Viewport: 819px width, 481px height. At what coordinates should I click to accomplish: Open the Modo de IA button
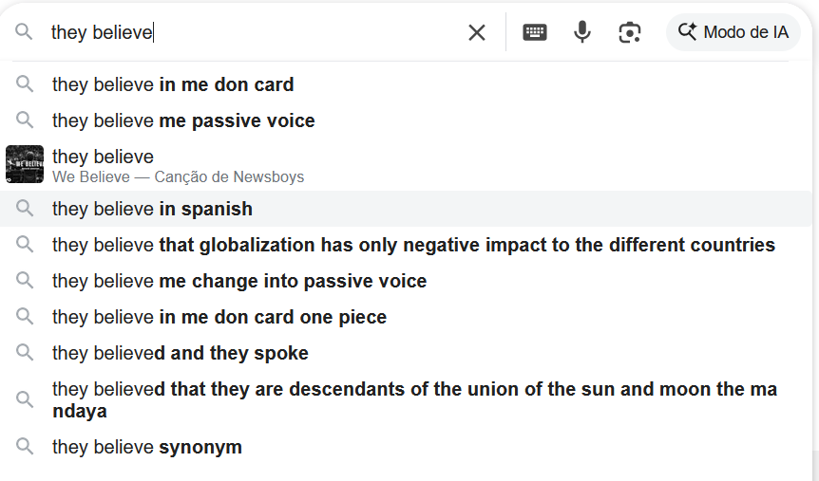point(733,32)
